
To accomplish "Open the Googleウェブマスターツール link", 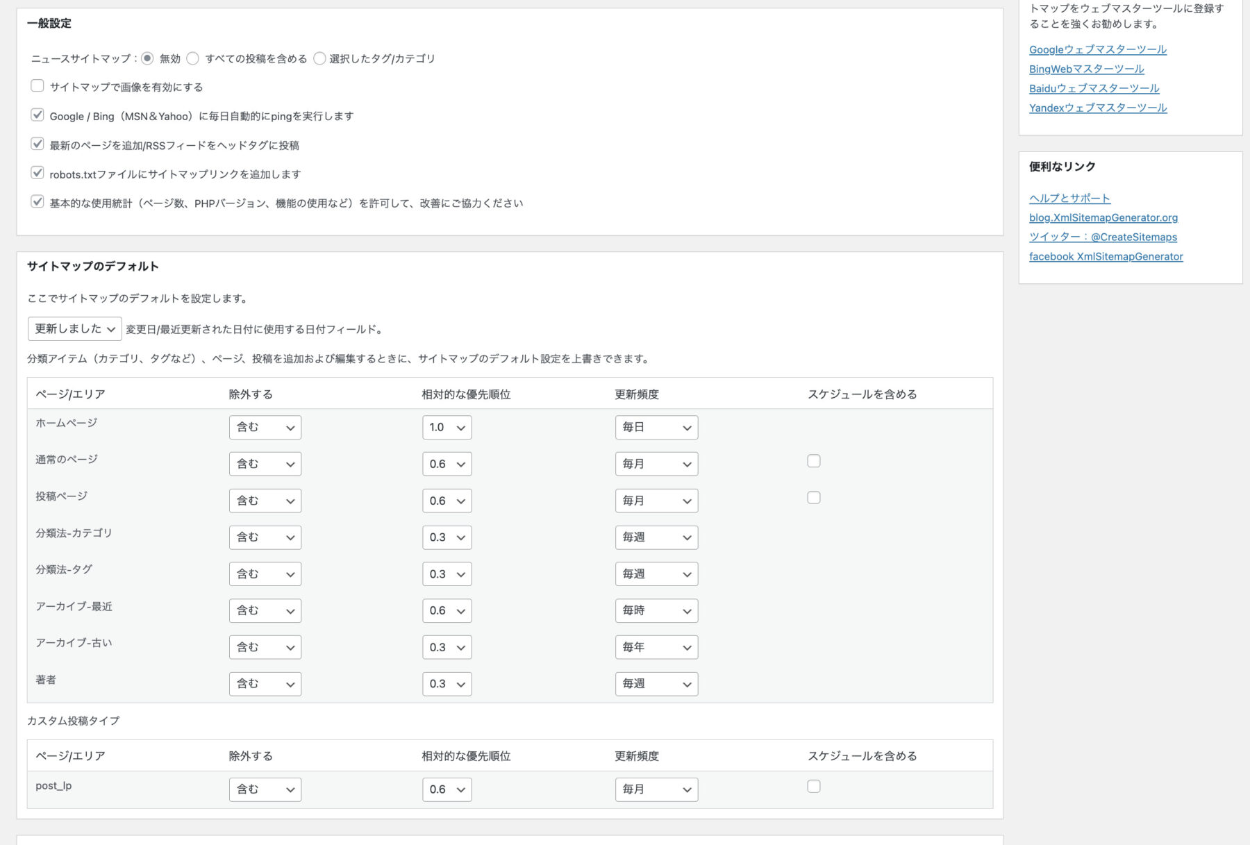I will [1097, 50].
